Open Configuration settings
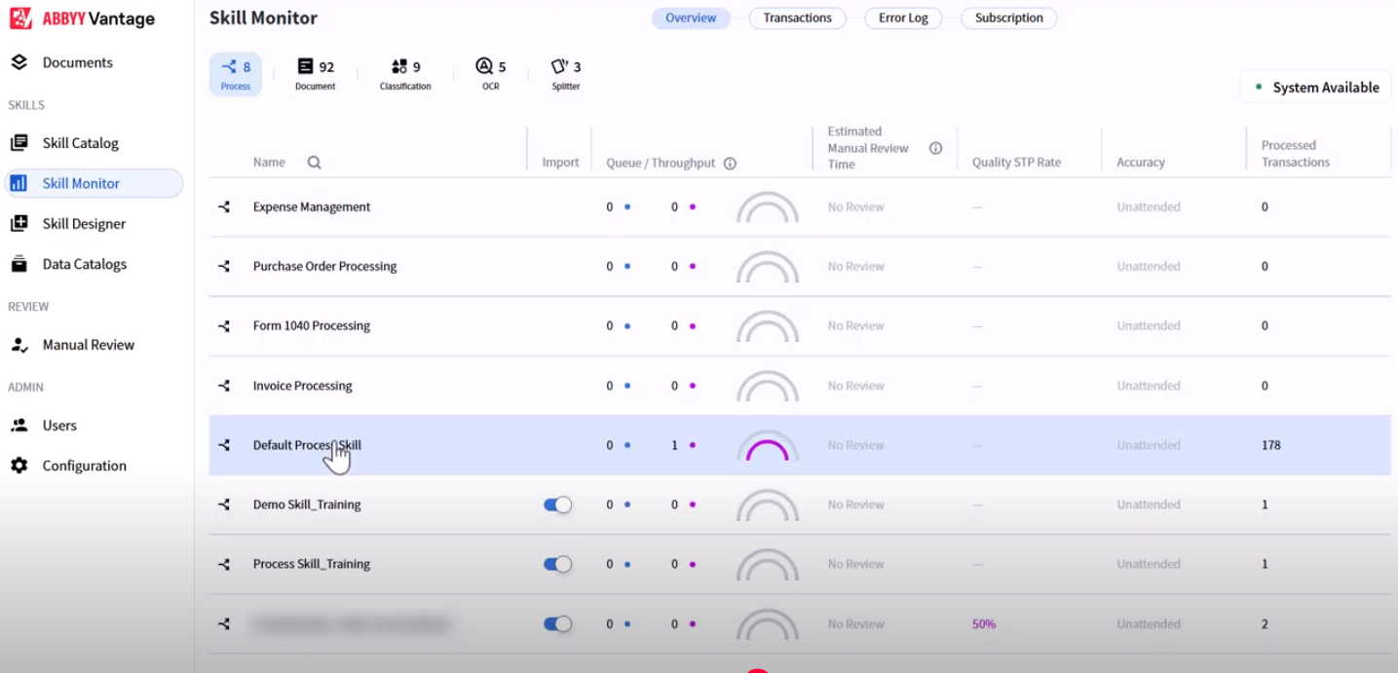 84,466
